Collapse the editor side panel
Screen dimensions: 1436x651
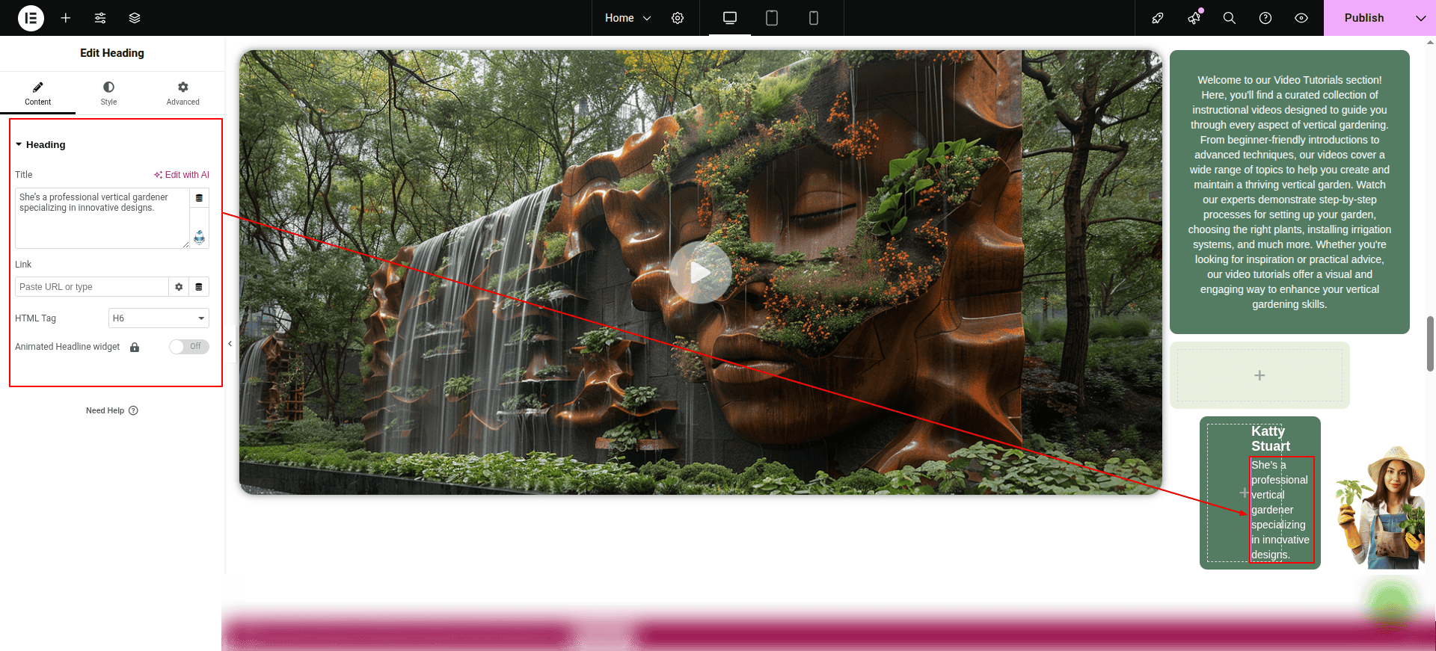coord(230,344)
